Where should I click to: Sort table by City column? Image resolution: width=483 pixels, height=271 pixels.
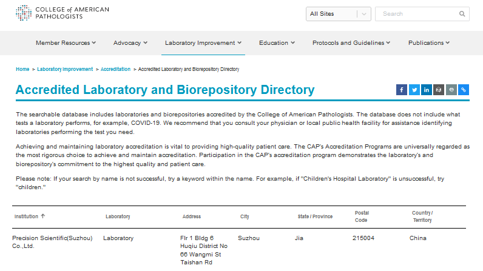245,216
